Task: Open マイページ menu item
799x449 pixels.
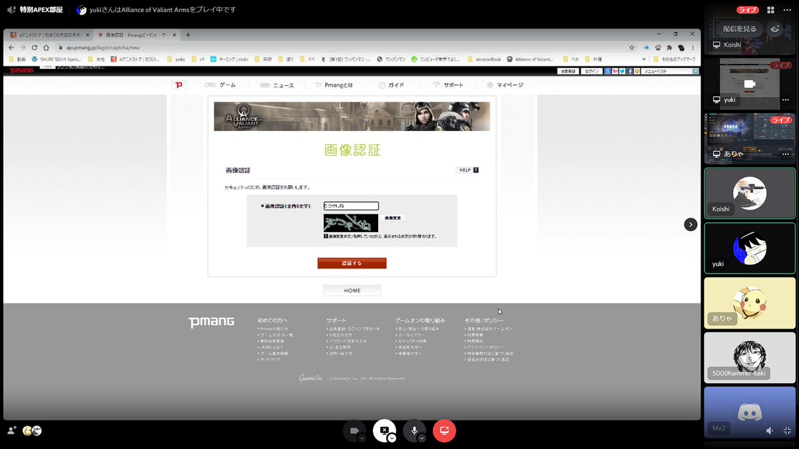Action: tap(505, 85)
